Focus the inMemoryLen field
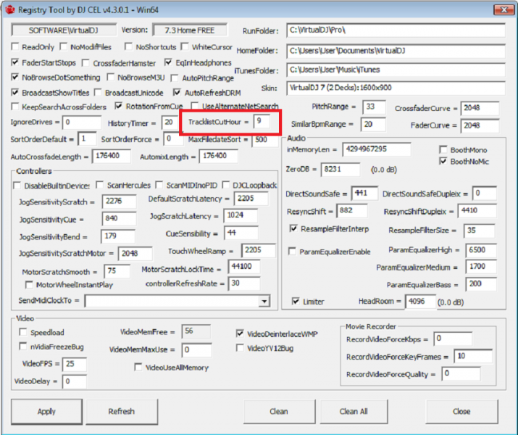The image size is (518, 435). pyautogui.click(x=377, y=149)
